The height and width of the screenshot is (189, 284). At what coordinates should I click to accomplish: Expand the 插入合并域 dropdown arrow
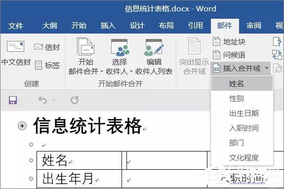(x=267, y=68)
